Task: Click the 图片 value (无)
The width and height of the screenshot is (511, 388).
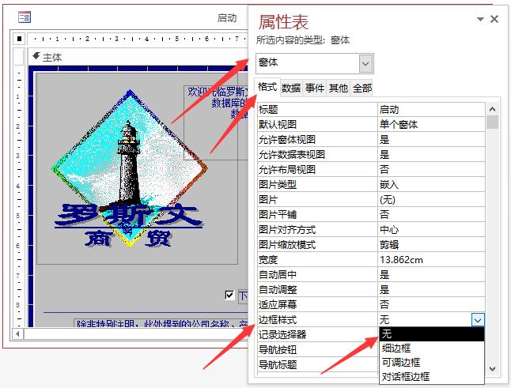Action: pyautogui.click(x=431, y=199)
